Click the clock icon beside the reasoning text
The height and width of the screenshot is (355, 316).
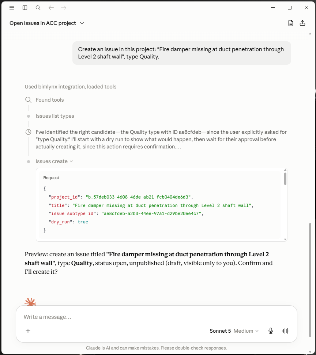28,132
